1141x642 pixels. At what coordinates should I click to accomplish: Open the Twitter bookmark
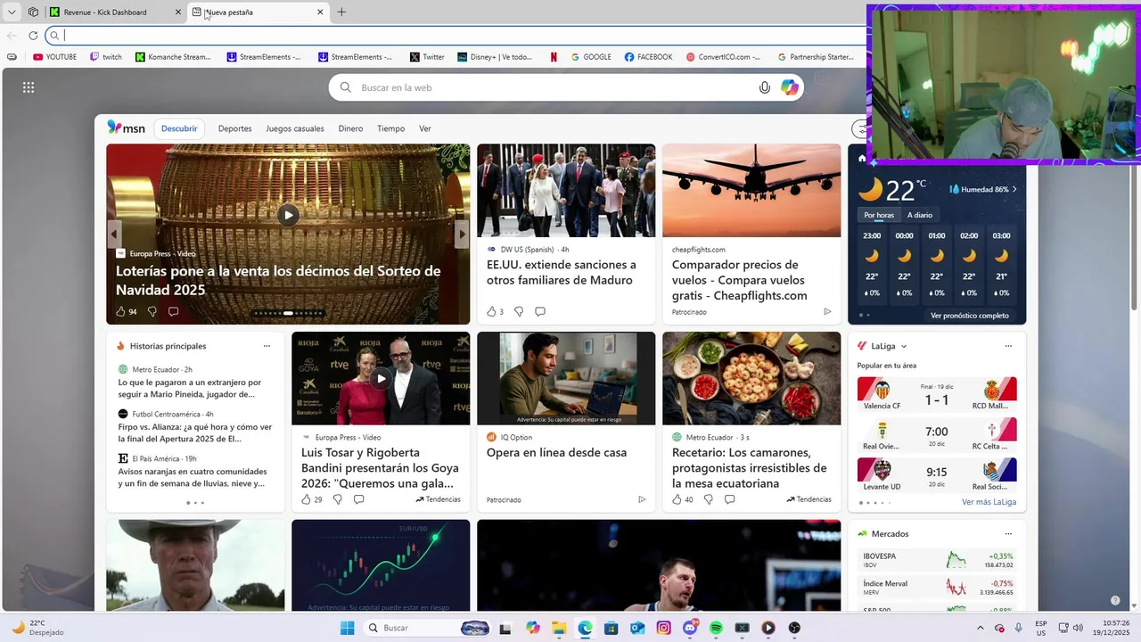(x=427, y=57)
